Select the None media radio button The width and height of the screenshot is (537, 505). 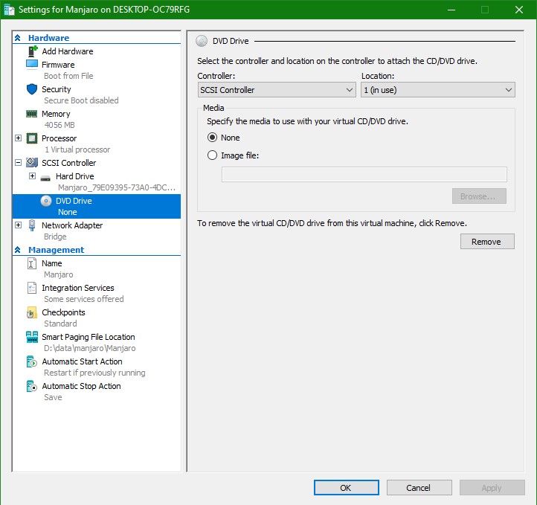point(213,138)
